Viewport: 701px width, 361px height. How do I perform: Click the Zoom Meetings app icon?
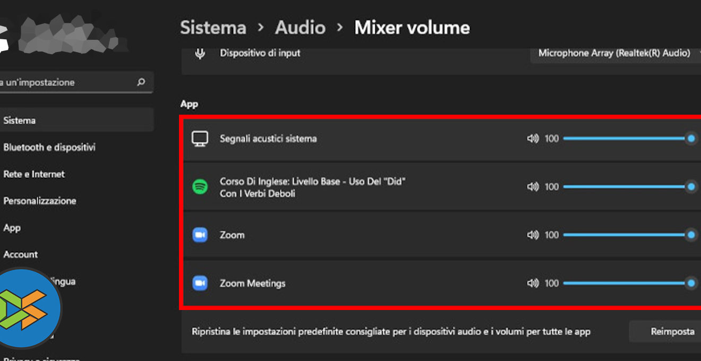(x=200, y=283)
